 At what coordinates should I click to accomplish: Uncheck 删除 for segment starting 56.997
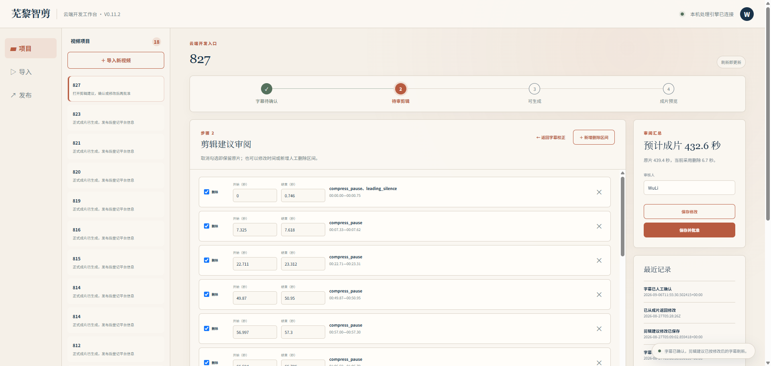pos(206,328)
